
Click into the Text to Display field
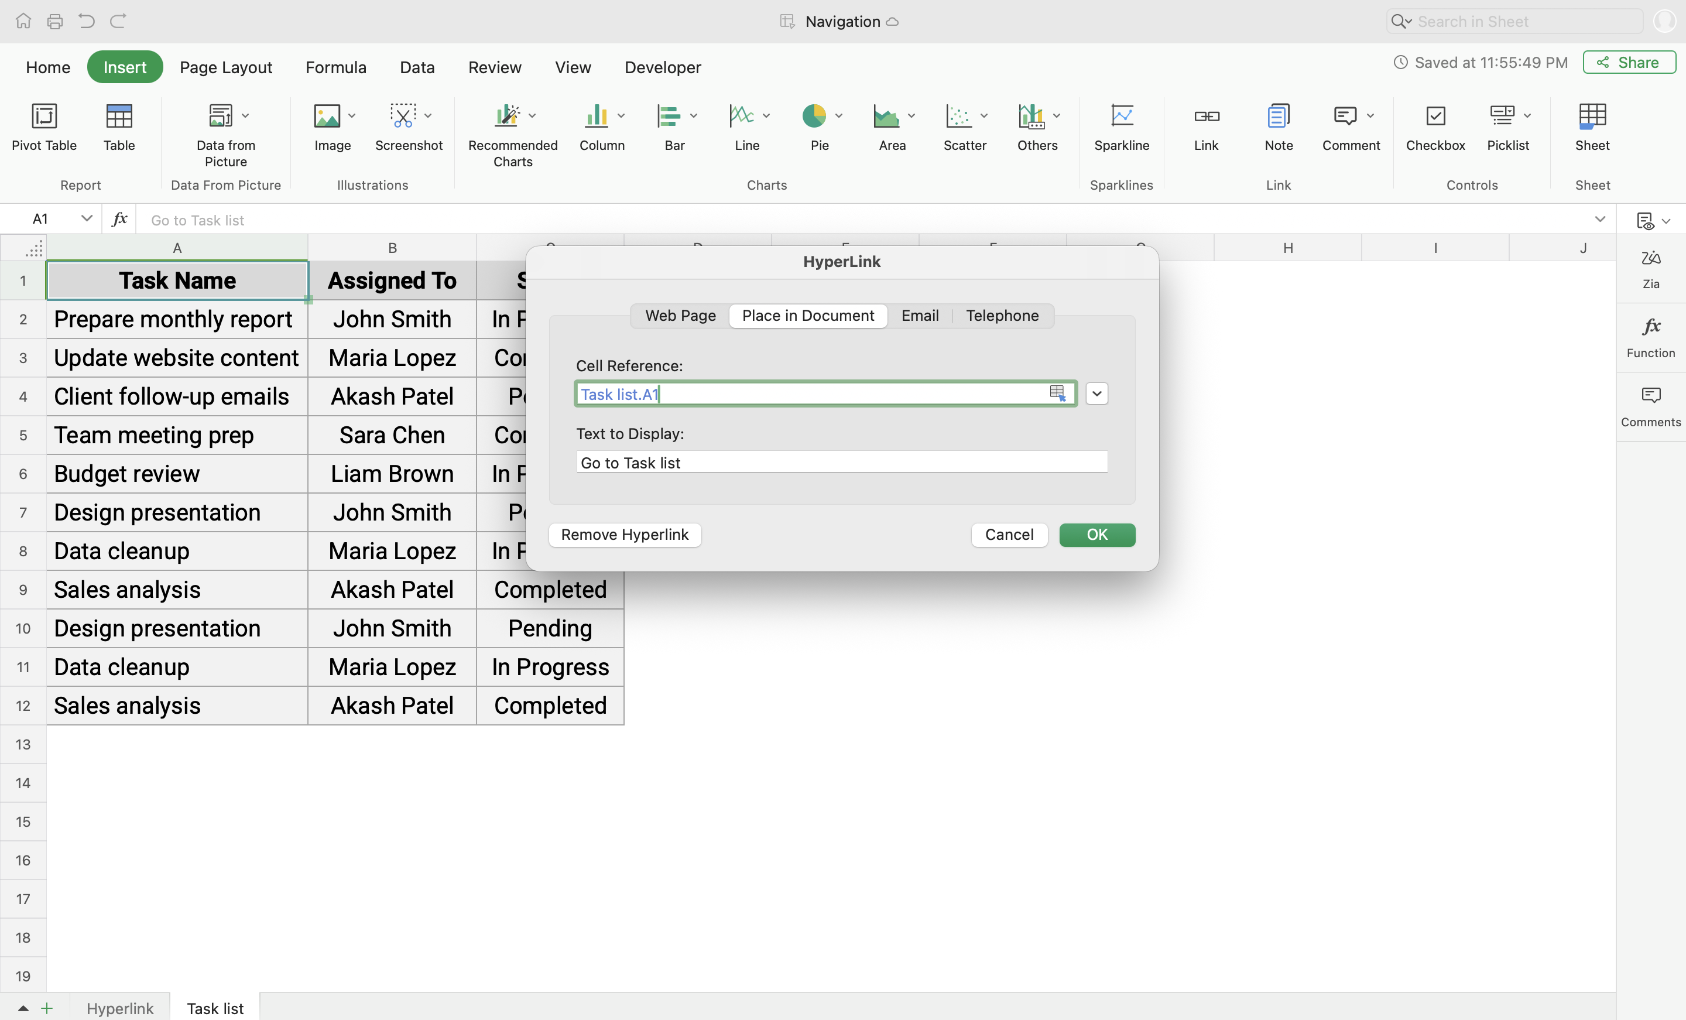pos(841,462)
